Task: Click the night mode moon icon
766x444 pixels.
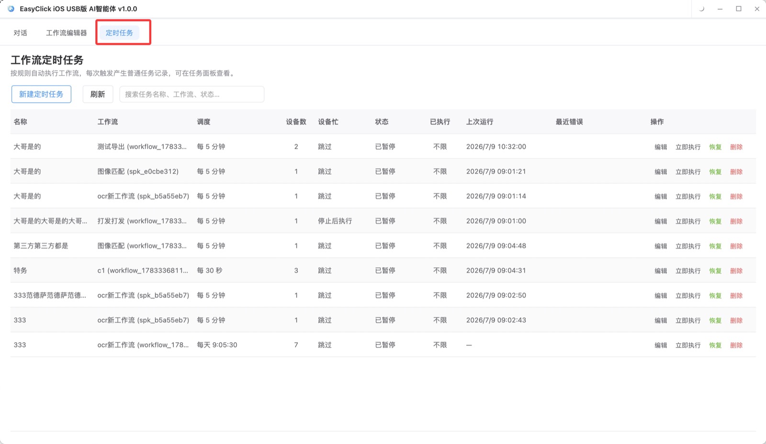Action: tap(701, 9)
